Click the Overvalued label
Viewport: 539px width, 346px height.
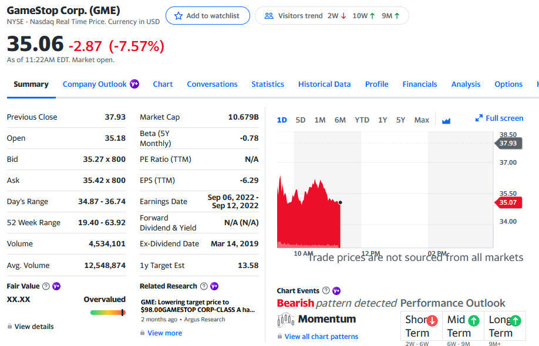pos(105,299)
